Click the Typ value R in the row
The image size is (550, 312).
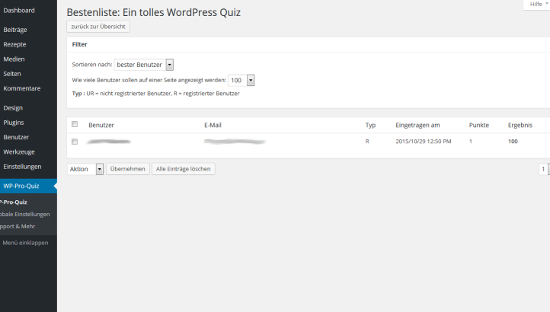[x=367, y=142]
